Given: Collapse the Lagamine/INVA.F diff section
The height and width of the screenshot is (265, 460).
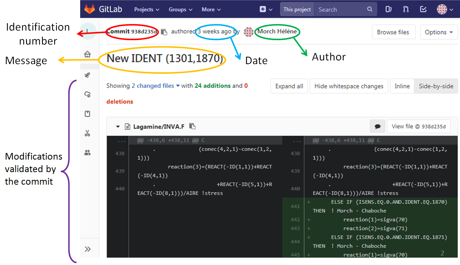Looking at the screenshot, I should pyautogui.click(x=117, y=126).
